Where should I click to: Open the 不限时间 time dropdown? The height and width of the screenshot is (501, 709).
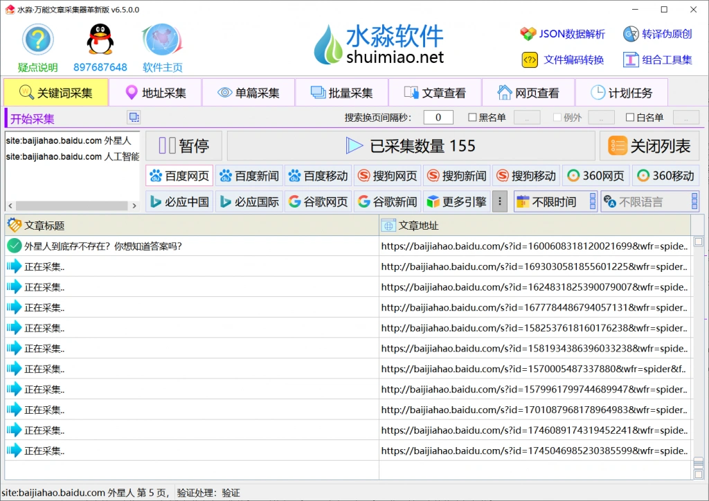tap(556, 201)
